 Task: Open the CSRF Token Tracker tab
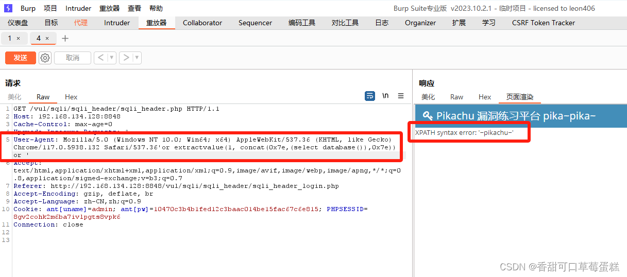pos(544,23)
